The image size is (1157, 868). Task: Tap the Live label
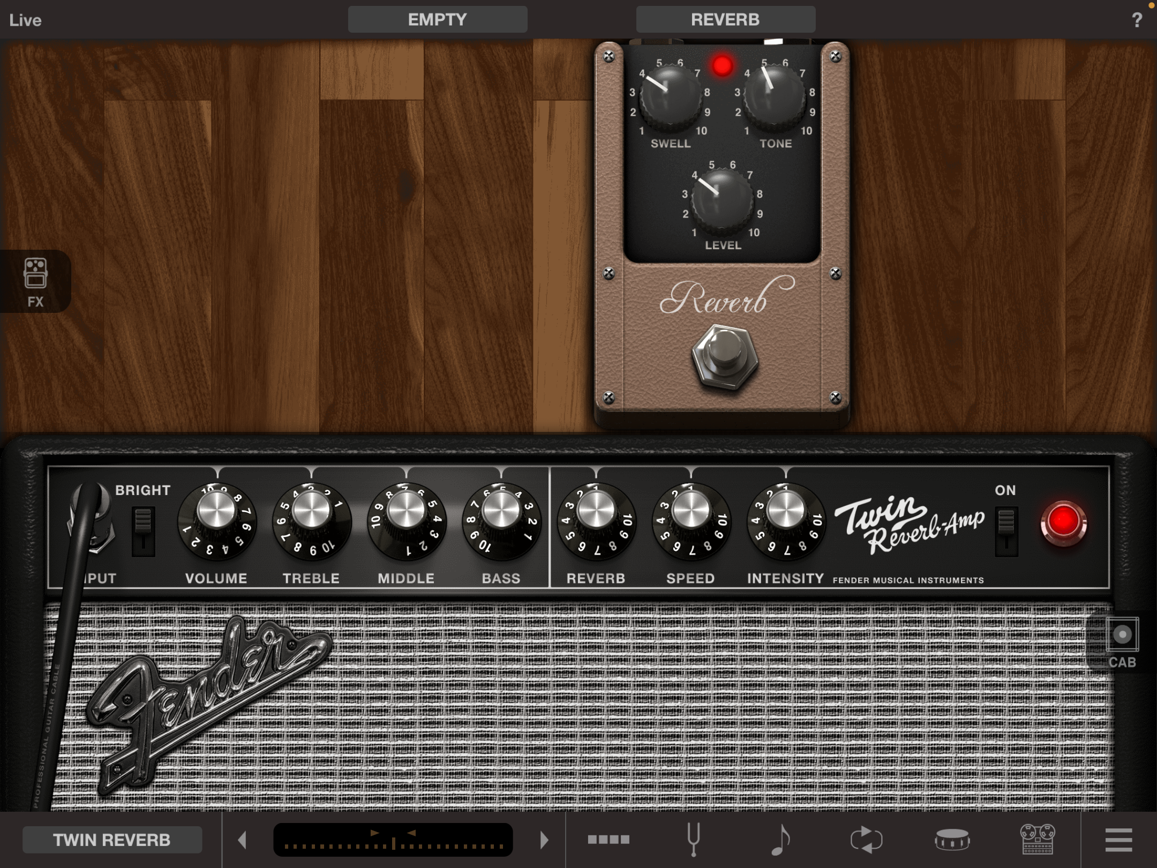coord(25,20)
